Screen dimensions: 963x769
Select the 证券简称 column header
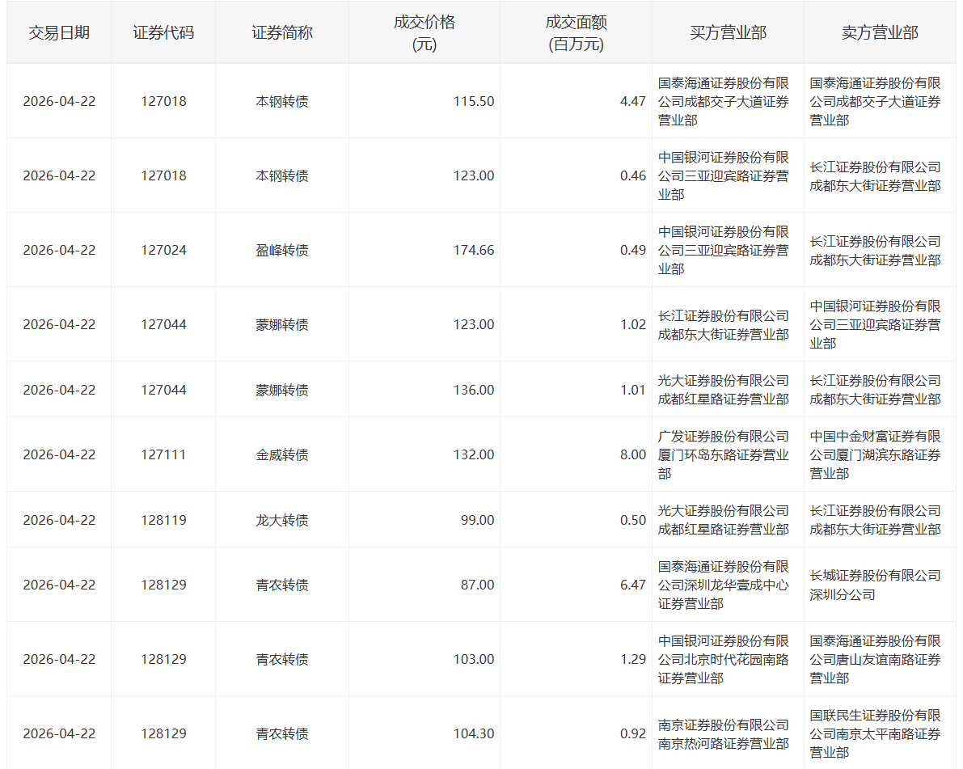click(281, 32)
